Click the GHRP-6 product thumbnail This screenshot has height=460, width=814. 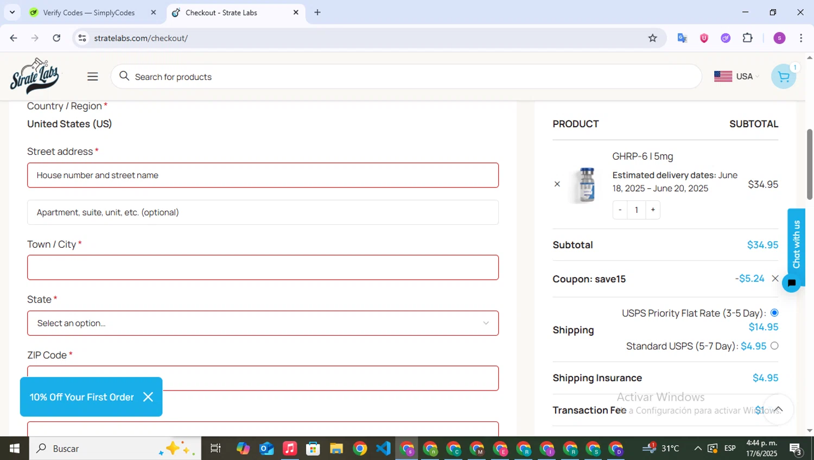pos(587,185)
